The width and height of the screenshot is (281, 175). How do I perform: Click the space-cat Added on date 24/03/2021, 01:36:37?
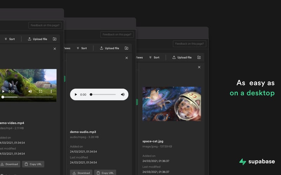[x=156, y=161]
